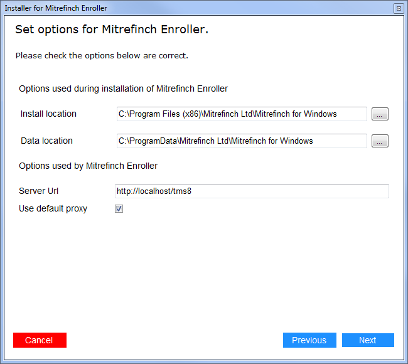Viewport: 408px width, 364px height.
Task: Proceed with the Next button
Action: click(368, 340)
